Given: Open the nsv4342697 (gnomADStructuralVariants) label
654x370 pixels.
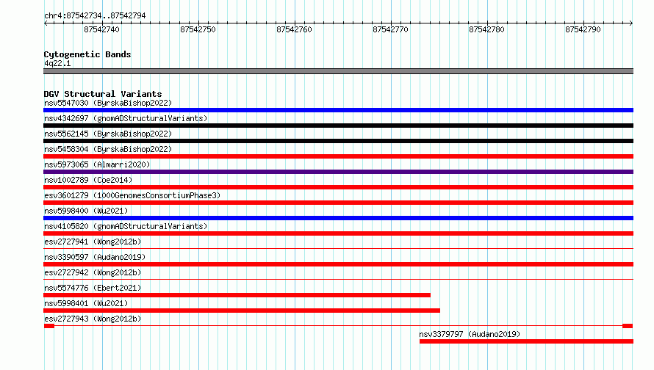Looking at the screenshot, I should (126, 118).
